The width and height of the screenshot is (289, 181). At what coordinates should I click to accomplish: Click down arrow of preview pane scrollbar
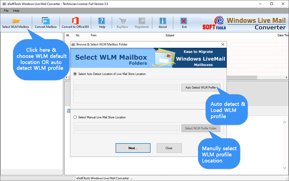(x=285, y=168)
